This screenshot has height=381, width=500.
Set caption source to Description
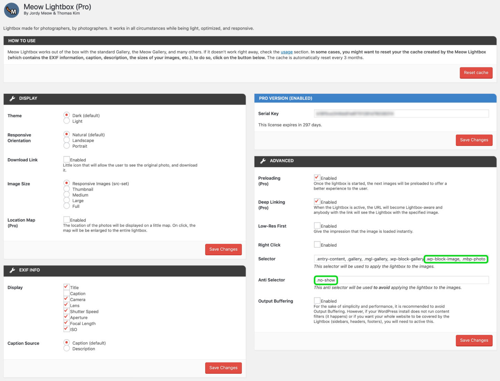tap(67, 348)
